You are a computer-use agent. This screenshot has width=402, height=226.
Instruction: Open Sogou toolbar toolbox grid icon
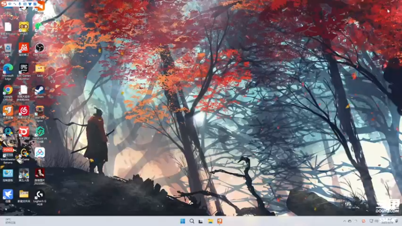(x=35, y=4)
